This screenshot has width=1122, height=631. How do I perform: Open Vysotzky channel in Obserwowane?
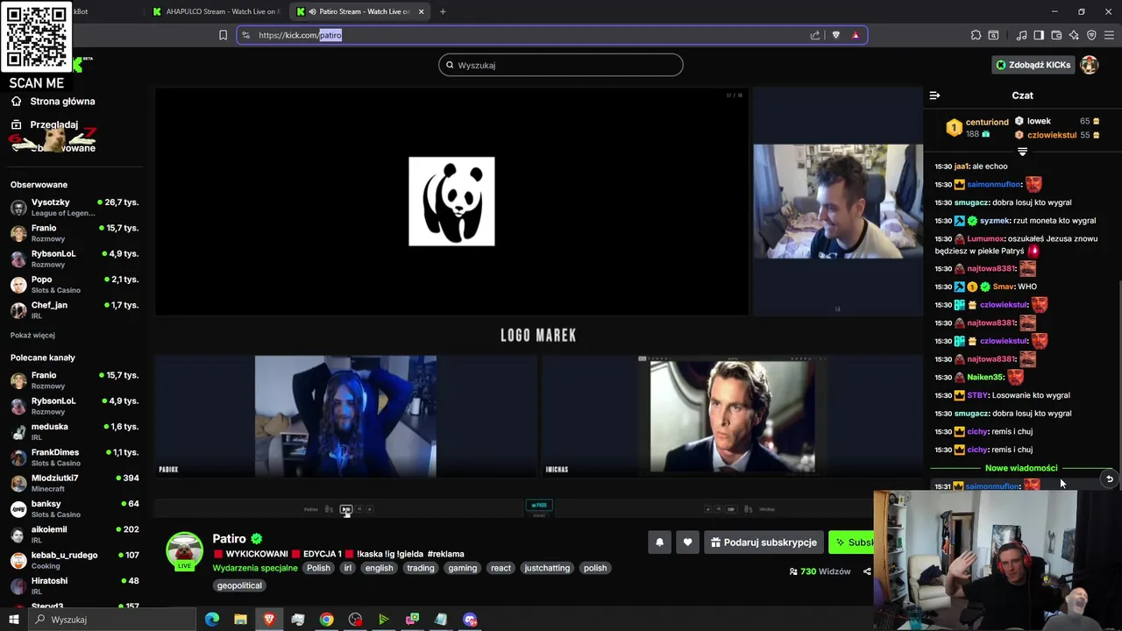74,208
